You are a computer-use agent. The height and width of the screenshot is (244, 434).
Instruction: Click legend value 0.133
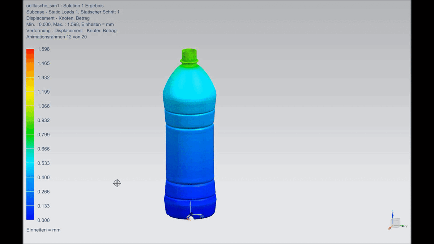[x=44, y=206]
